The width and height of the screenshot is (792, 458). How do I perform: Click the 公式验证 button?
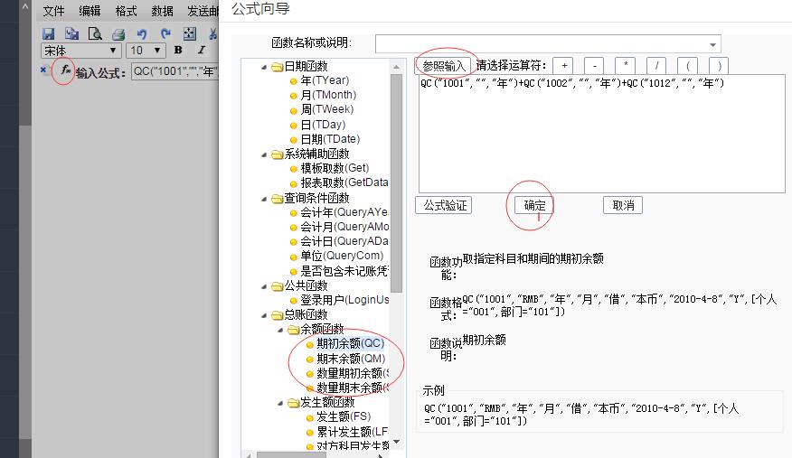(444, 205)
